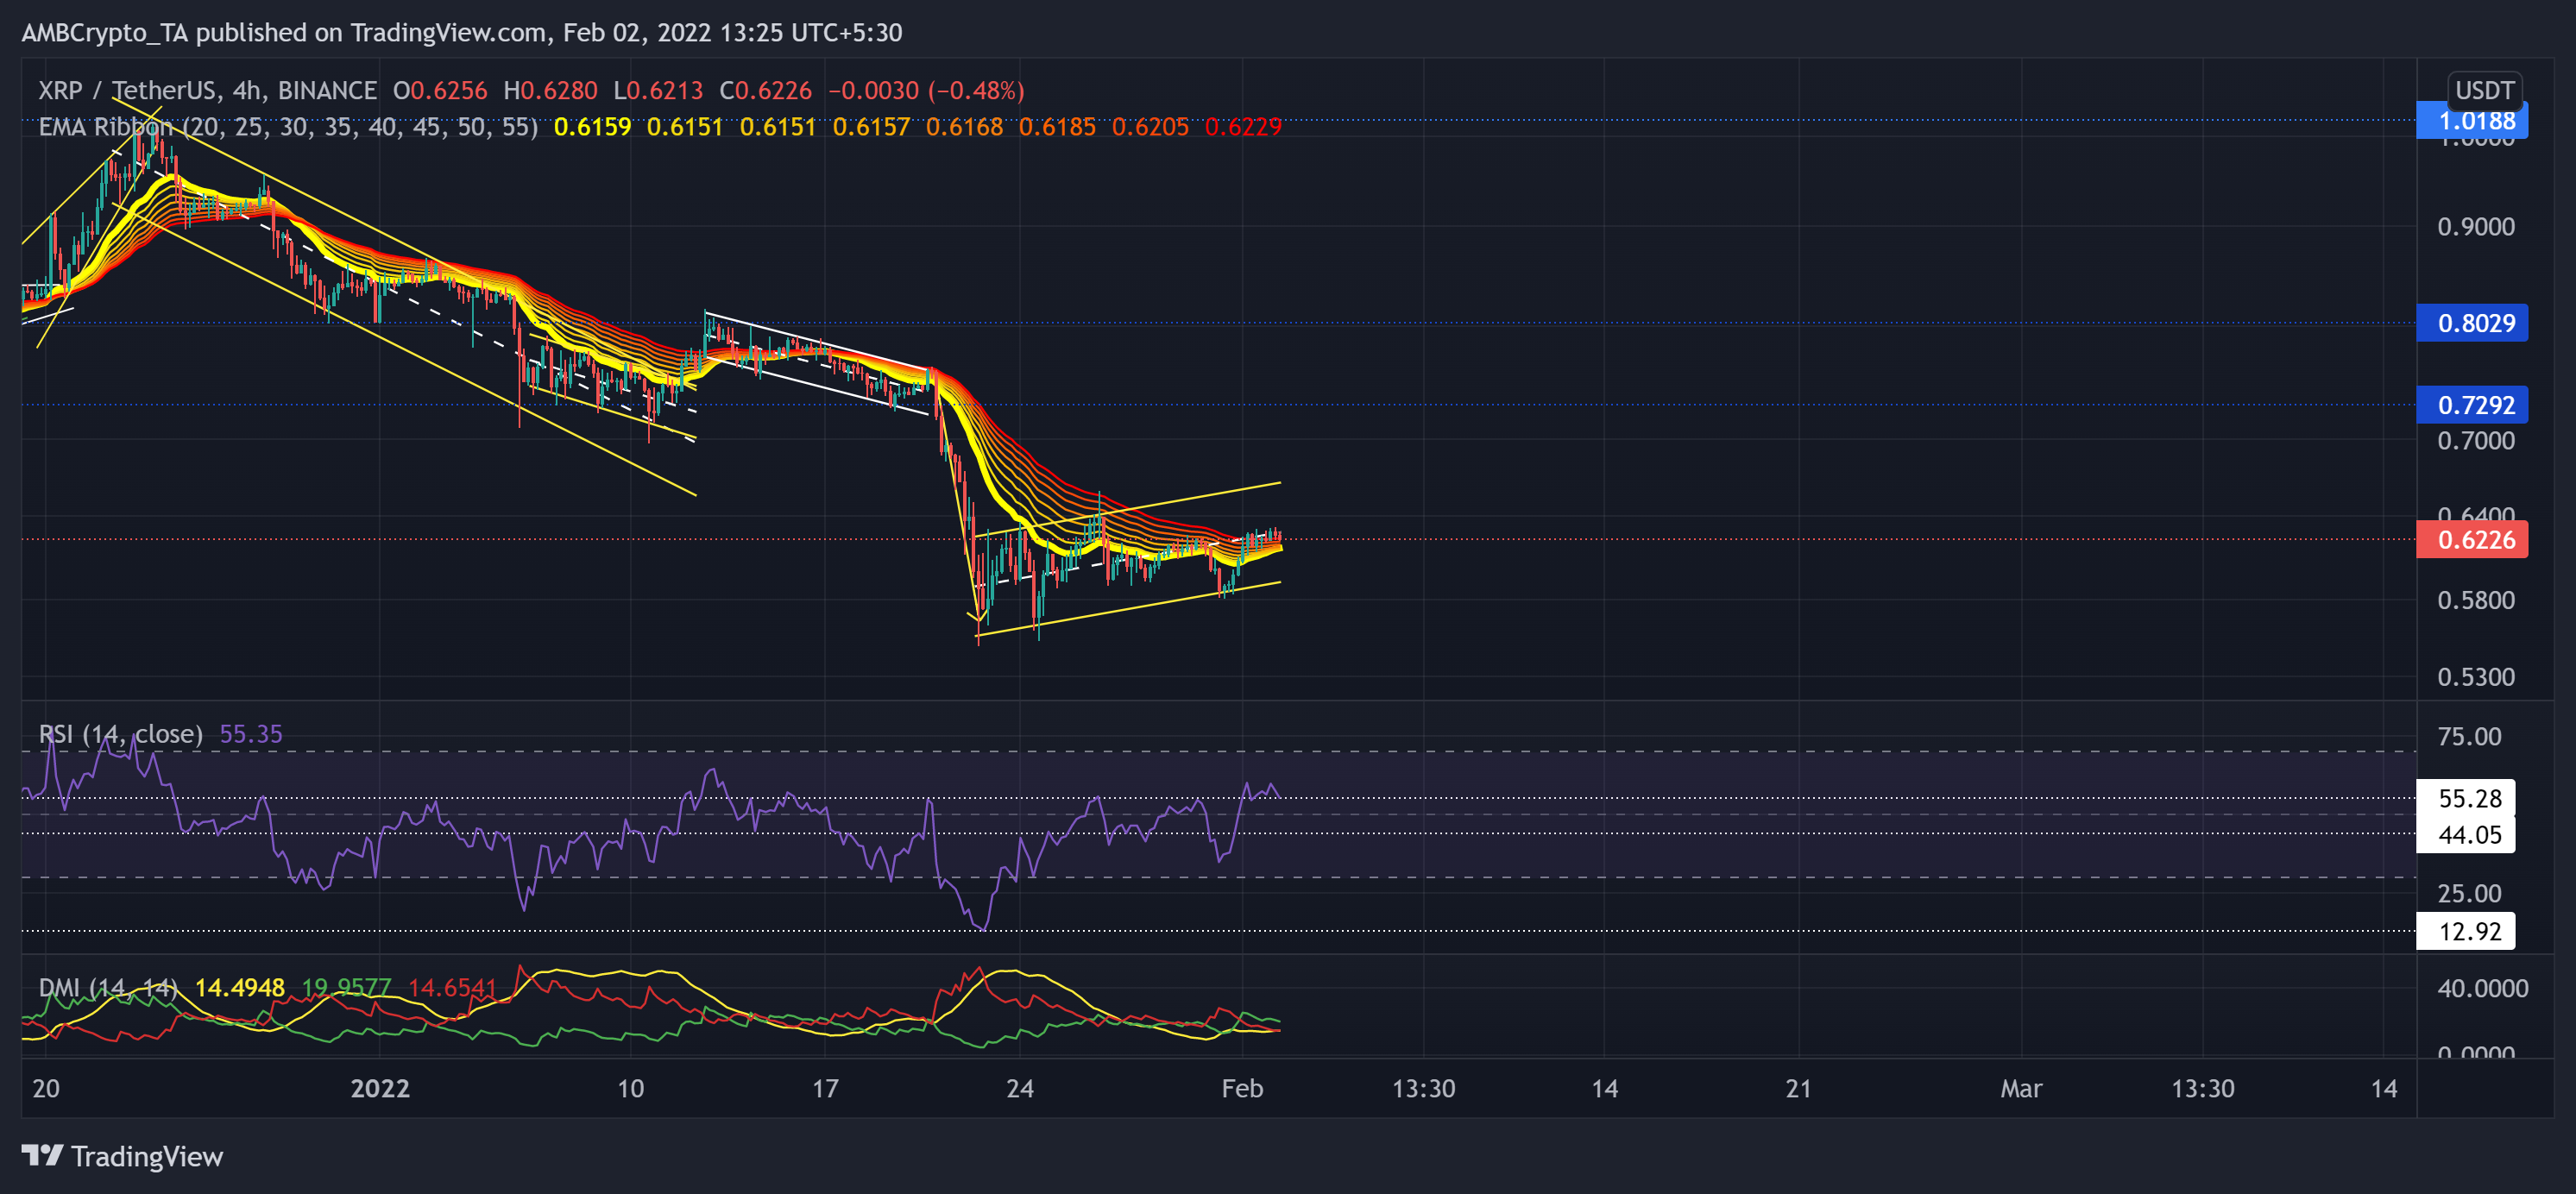This screenshot has height=1194, width=2576.
Task: Click the DMI ADX value 14.4948
Action: pyautogui.click(x=240, y=988)
